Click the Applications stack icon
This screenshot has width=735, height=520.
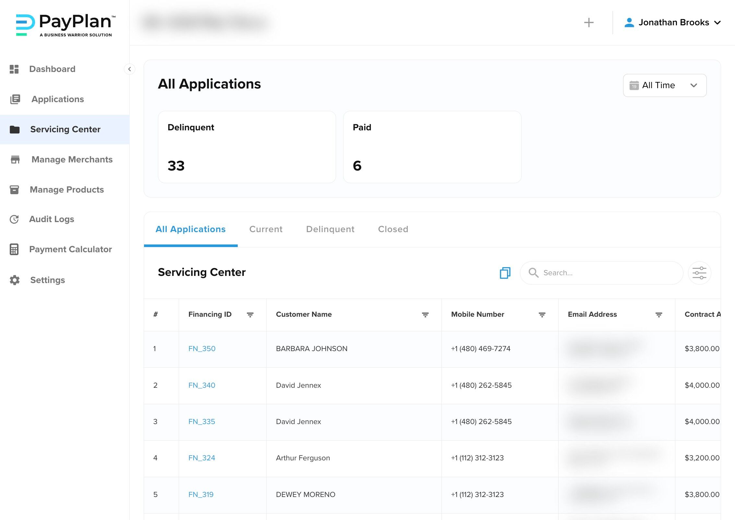tap(15, 99)
